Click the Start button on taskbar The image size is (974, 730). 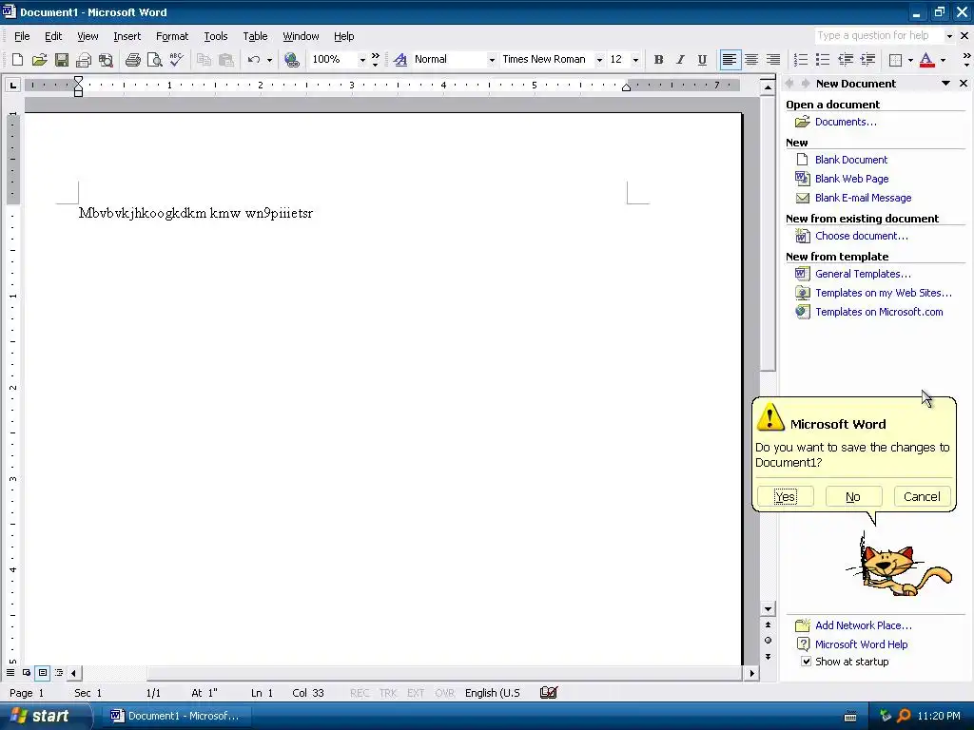pos(44,716)
